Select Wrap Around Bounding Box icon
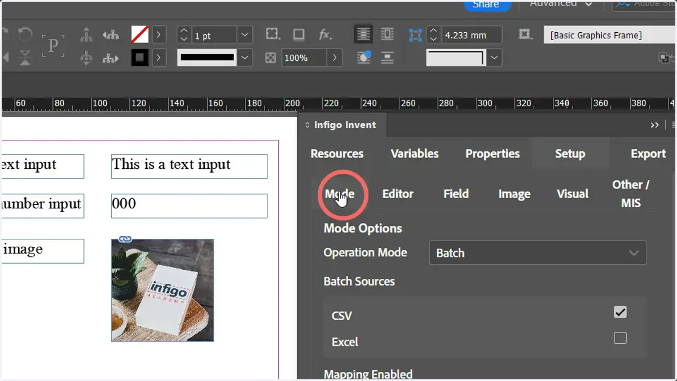 (x=387, y=34)
